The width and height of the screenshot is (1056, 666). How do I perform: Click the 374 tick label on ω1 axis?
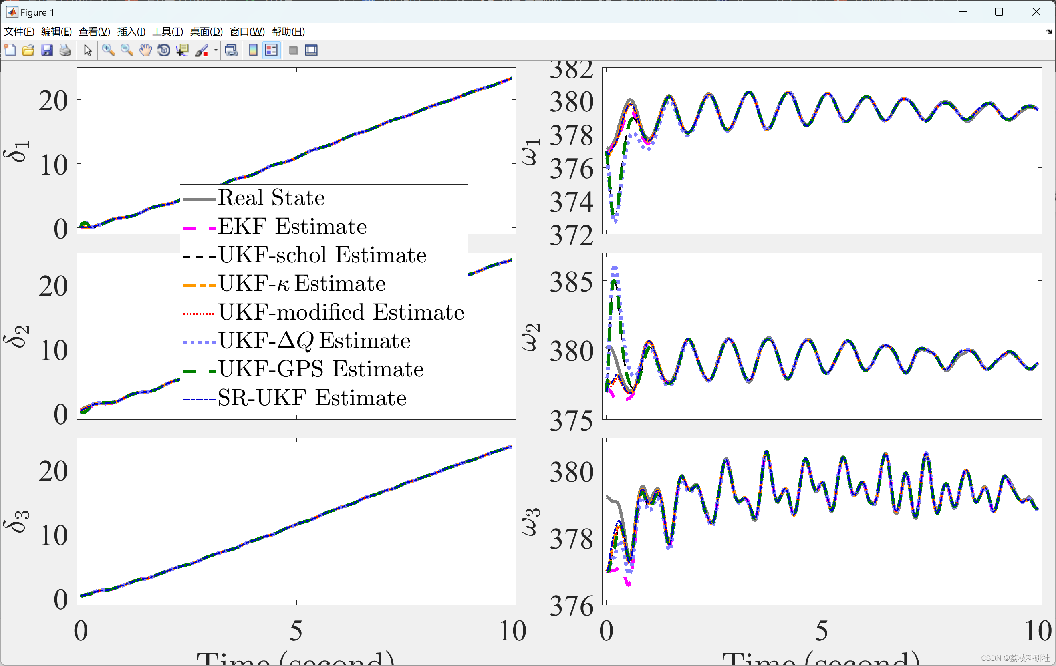pos(571,203)
